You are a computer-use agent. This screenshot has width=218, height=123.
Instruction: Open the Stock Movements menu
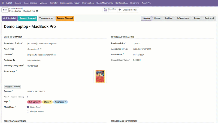click(105, 3)
